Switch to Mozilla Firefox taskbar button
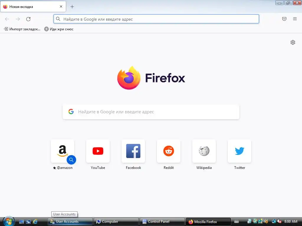The width and height of the screenshot is (302, 226). [x=208, y=222]
